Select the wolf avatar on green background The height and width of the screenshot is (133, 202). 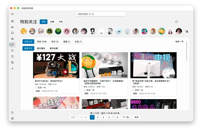tap(50, 31)
